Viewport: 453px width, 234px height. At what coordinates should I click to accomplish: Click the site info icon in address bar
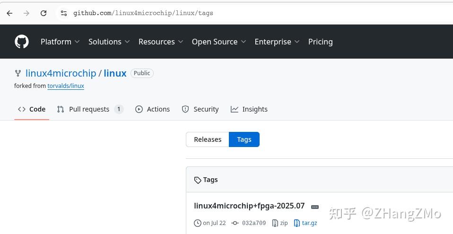pyautogui.click(x=64, y=13)
